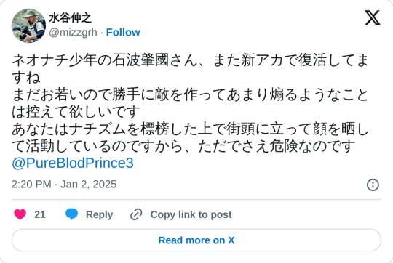Open the profile picture of 水谷伸之

28,25
